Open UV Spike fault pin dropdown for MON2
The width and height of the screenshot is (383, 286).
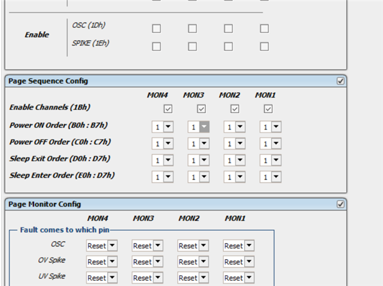point(193,278)
